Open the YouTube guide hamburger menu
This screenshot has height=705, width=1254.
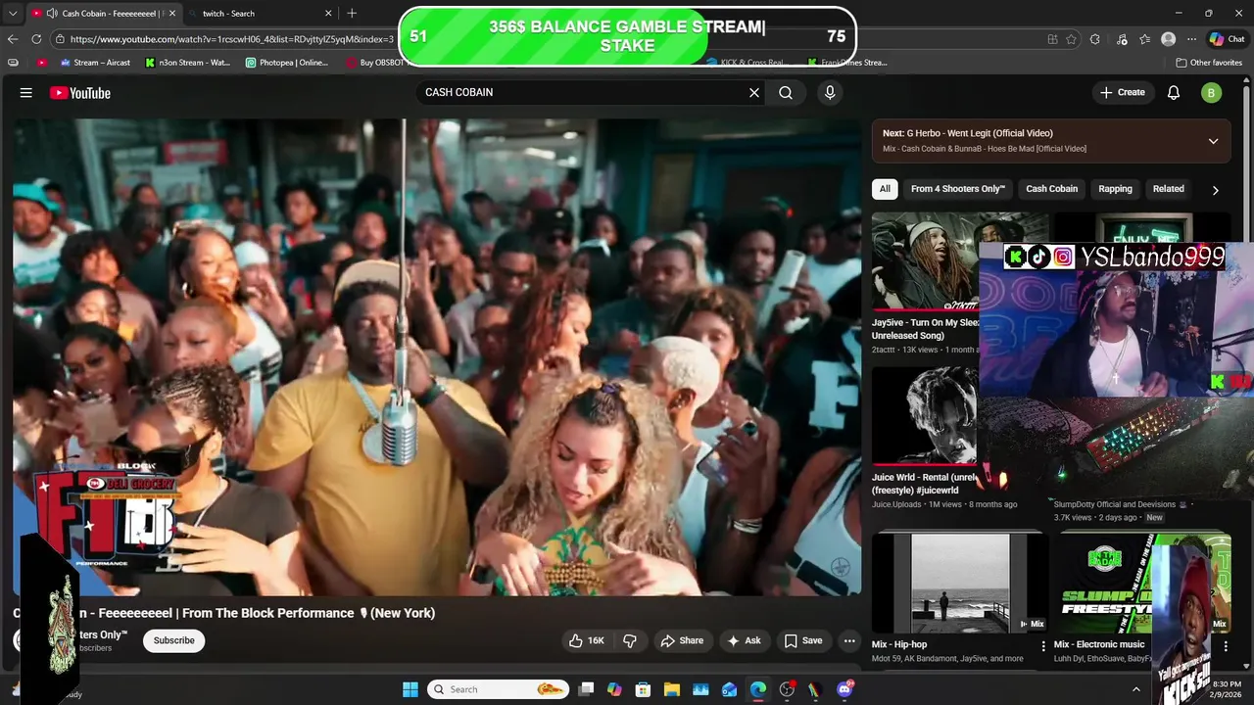[x=26, y=93]
